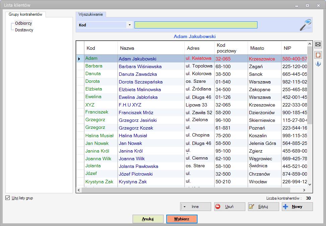The image size is (326, 226).
Task: Click the Anuluj button
Action: coord(148,219)
